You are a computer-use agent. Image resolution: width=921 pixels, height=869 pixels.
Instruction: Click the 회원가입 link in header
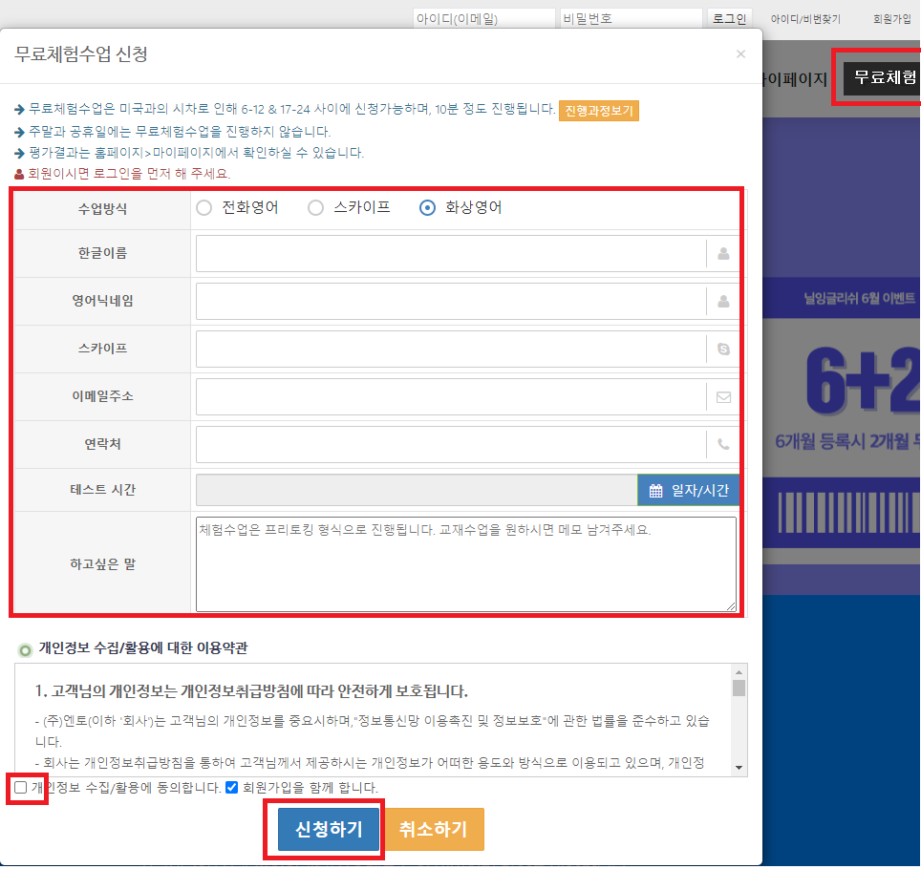click(892, 18)
